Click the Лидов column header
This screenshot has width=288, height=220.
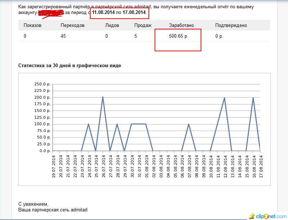click(x=112, y=25)
